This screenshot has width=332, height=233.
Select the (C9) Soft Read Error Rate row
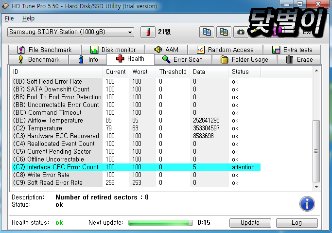[137, 183]
